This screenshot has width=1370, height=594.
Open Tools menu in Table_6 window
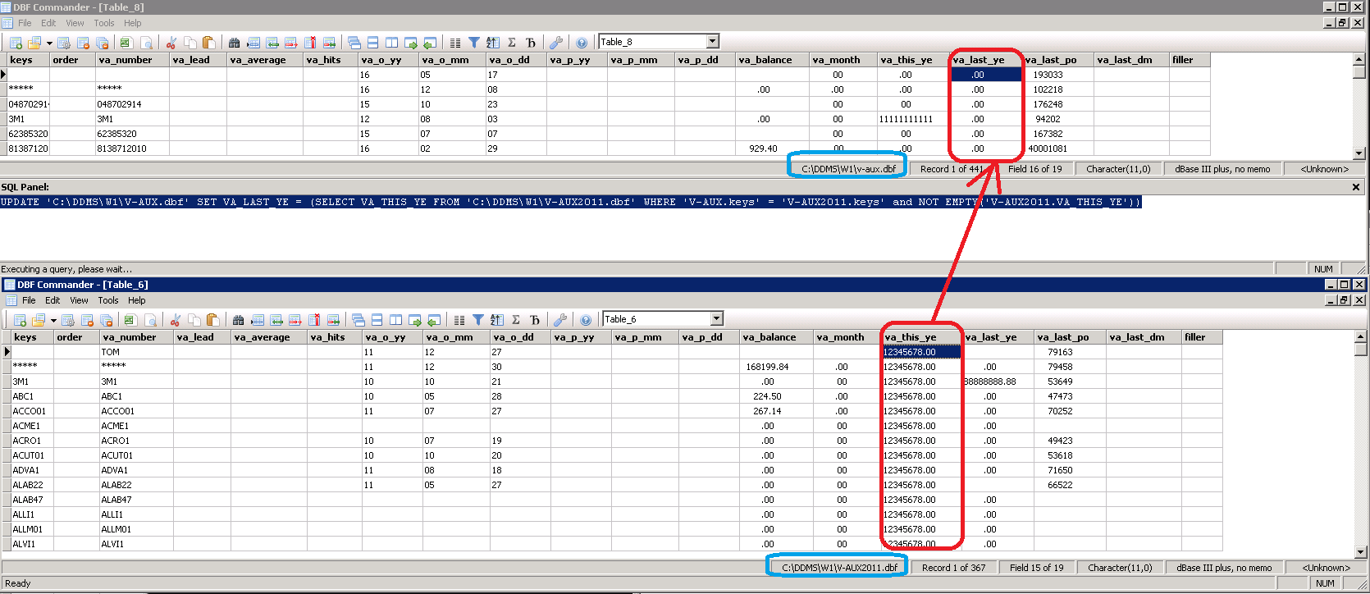108,300
